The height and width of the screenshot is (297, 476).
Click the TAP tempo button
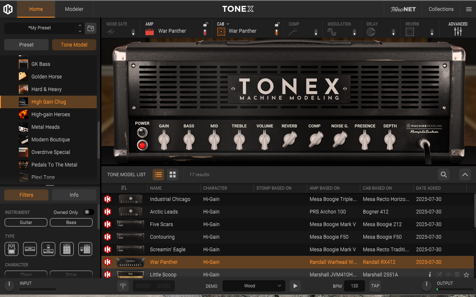(x=375, y=286)
